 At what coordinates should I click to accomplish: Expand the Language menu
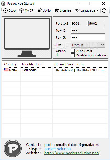tap(87, 10)
